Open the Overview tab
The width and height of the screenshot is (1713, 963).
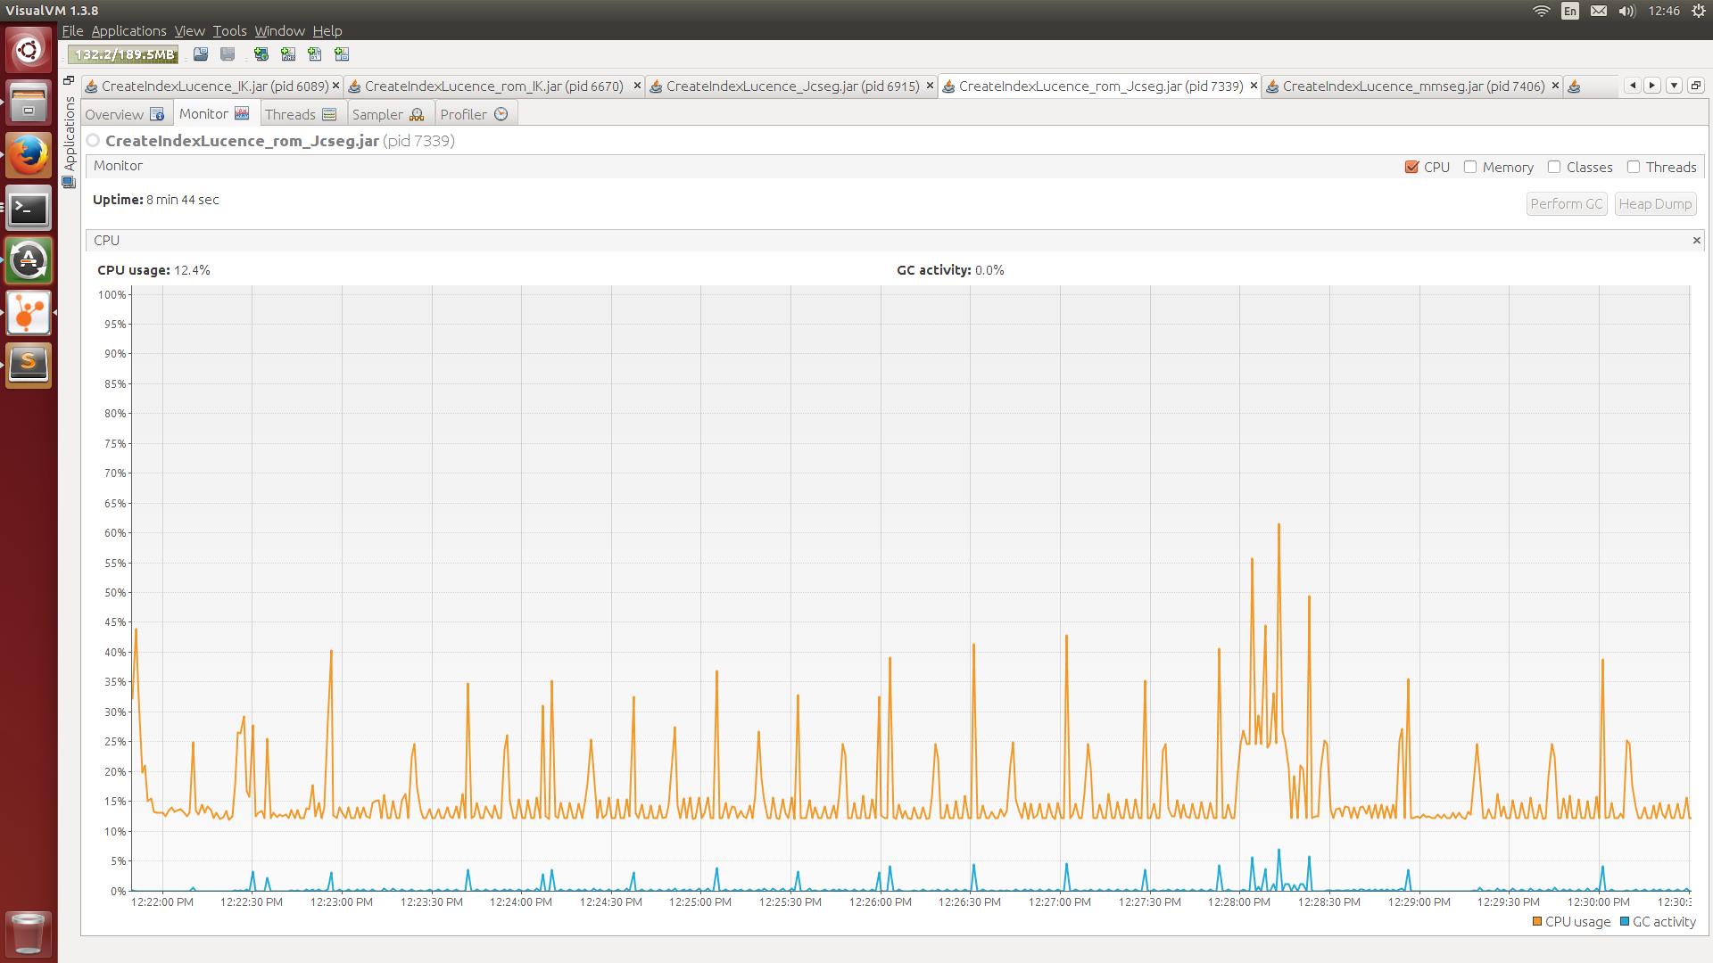coord(124,114)
